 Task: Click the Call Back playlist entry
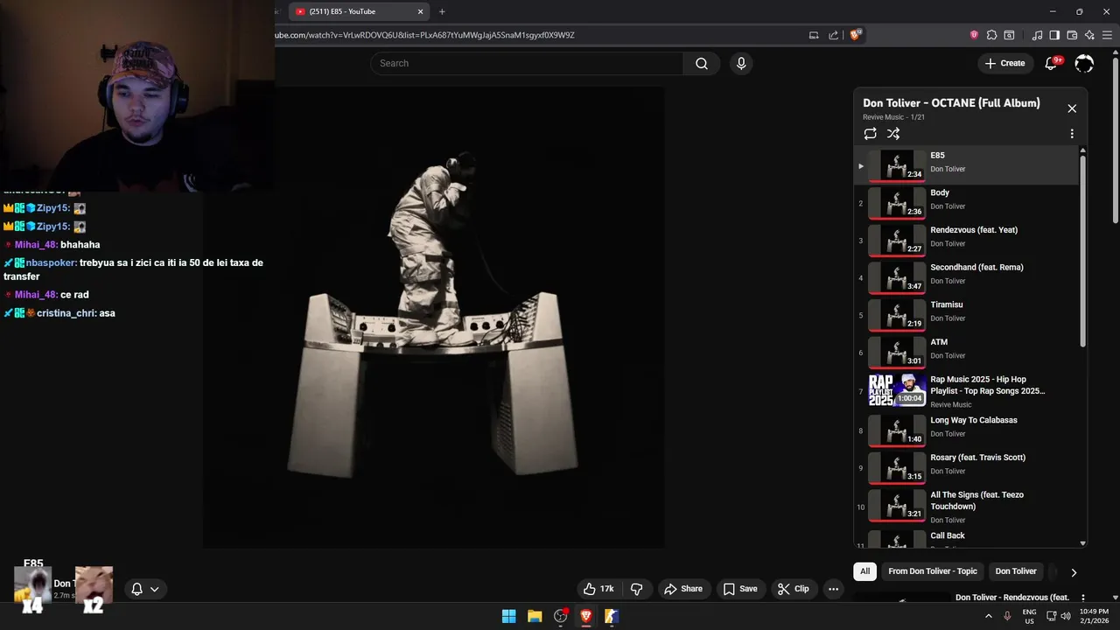(x=967, y=538)
